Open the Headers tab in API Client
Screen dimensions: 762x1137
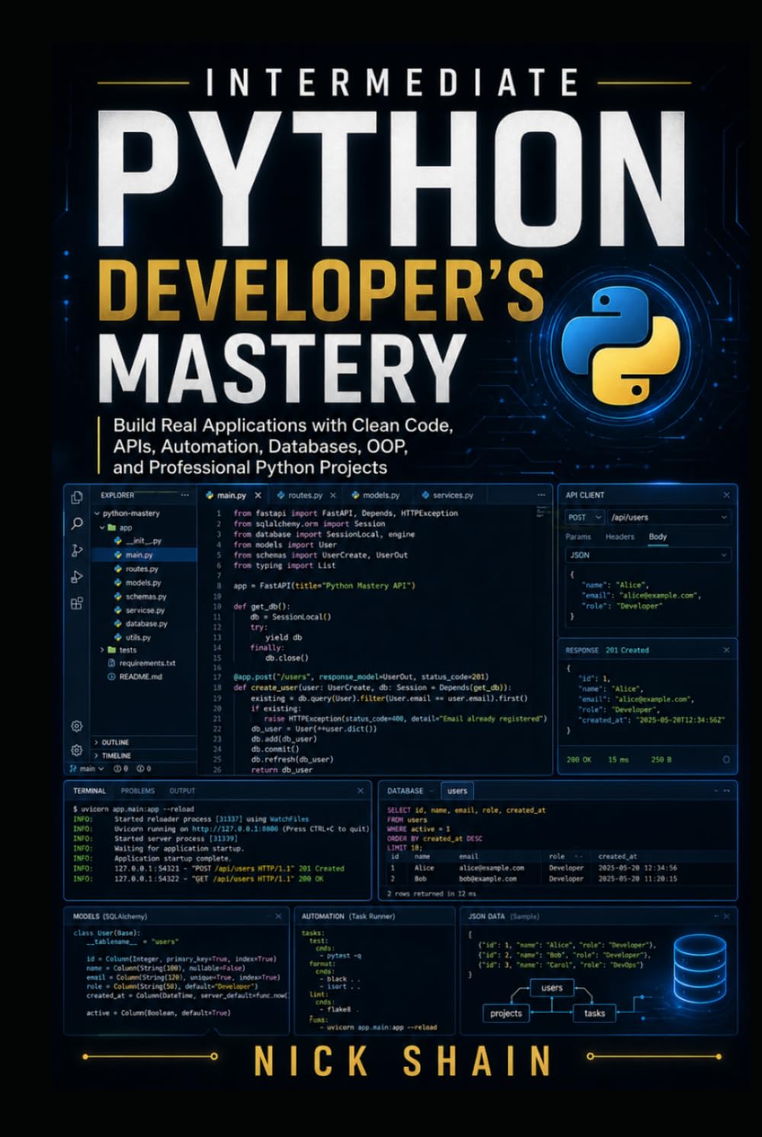620,536
